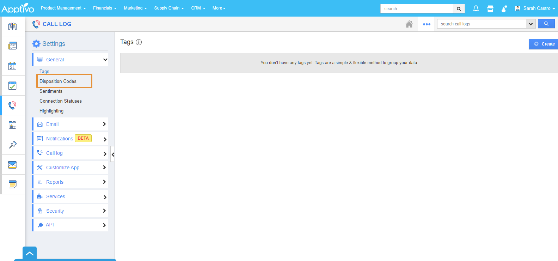Open Connection Statuses settings
The width and height of the screenshot is (558, 261).
click(x=61, y=101)
